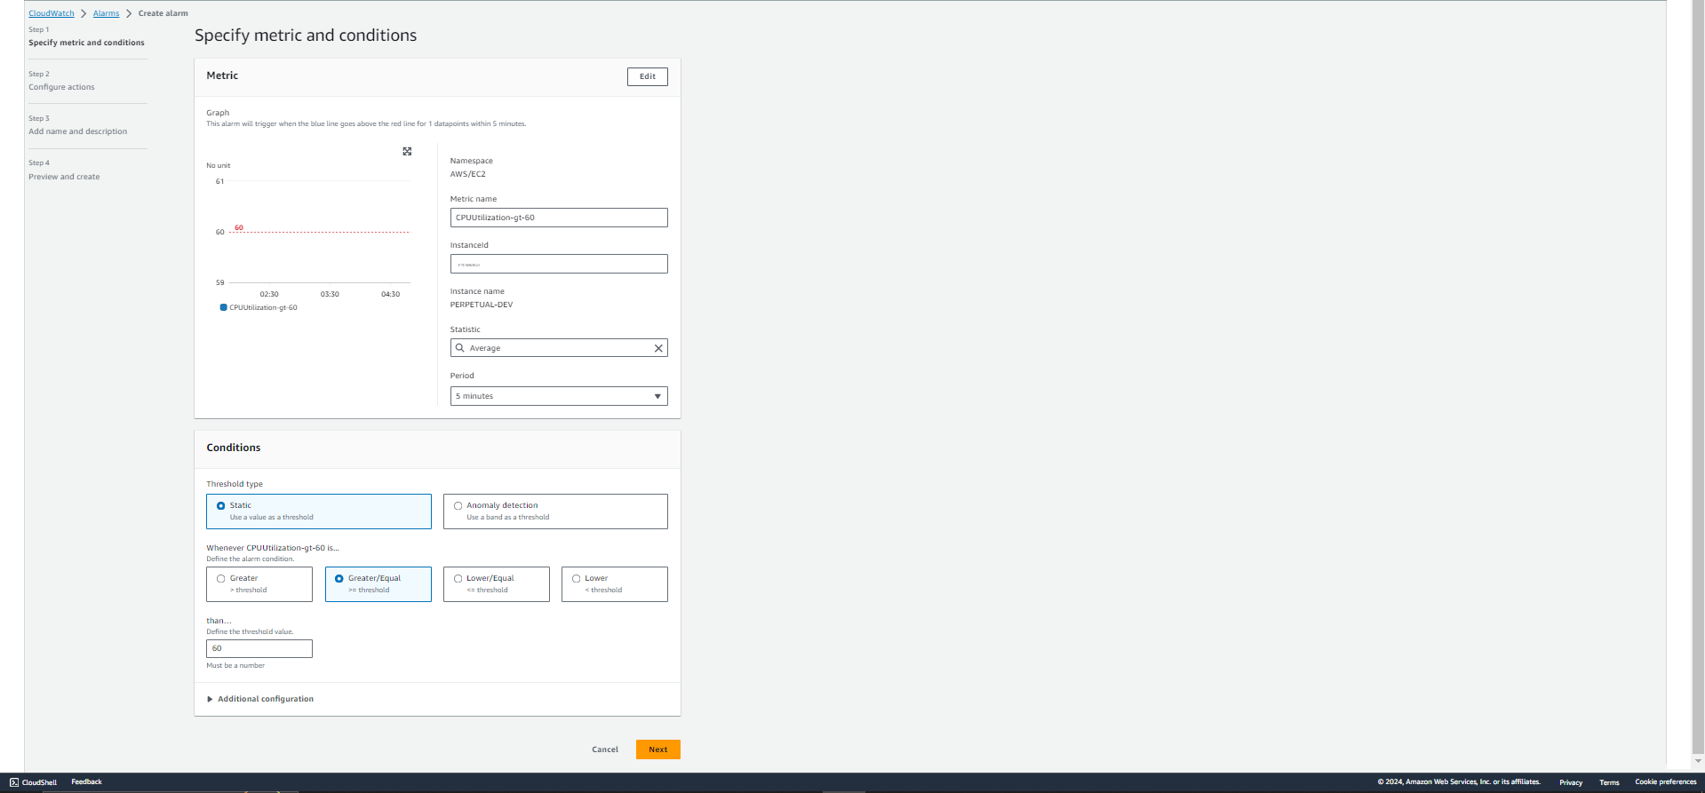Click the 03:30 time axis label
1705x793 pixels.
(x=330, y=294)
